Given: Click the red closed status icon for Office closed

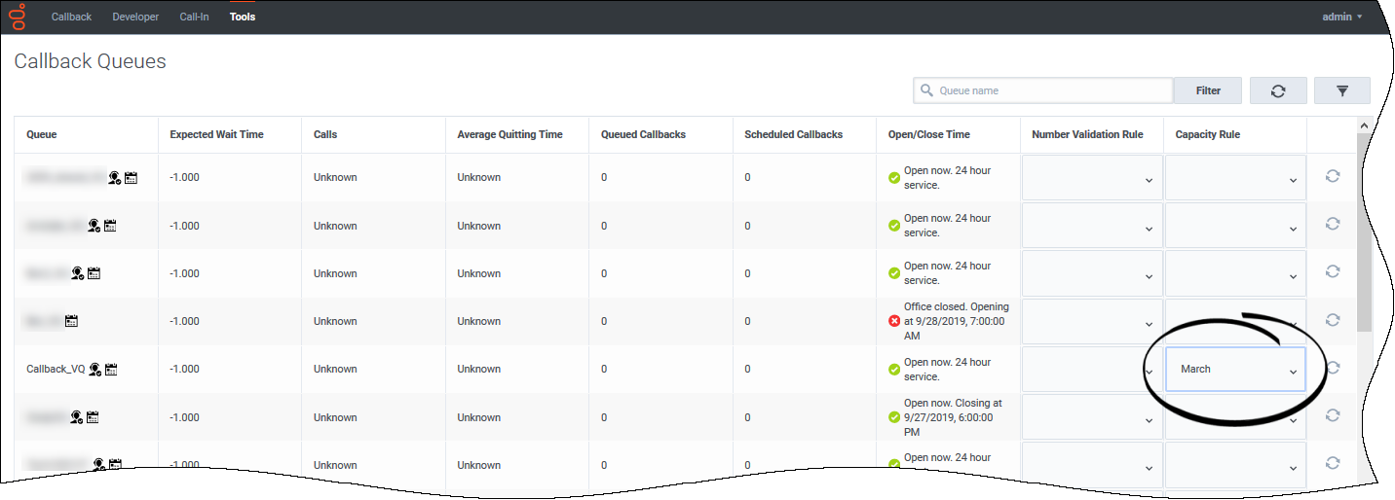Looking at the screenshot, I should 893,321.
